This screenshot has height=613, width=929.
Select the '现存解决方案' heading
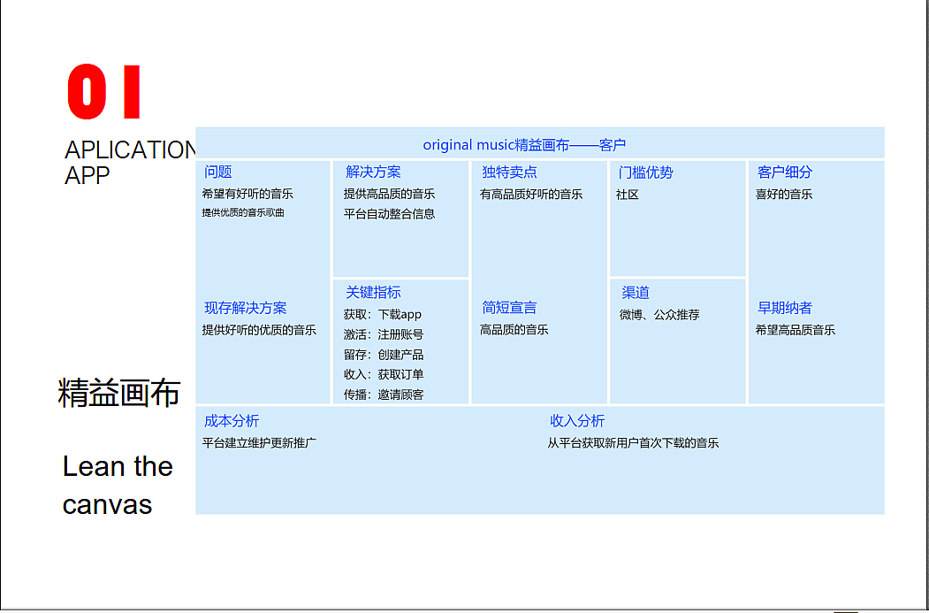coord(245,308)
